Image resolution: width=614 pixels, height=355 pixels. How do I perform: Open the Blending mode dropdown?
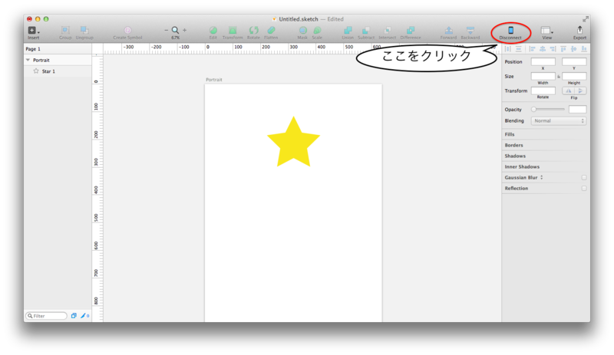click(559, 121)
